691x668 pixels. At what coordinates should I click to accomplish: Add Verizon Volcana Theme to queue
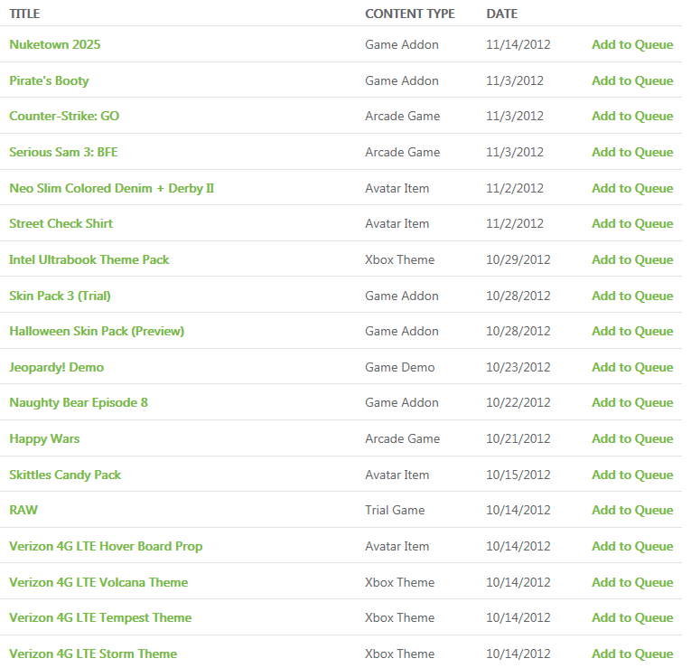[x=632, y=582]
